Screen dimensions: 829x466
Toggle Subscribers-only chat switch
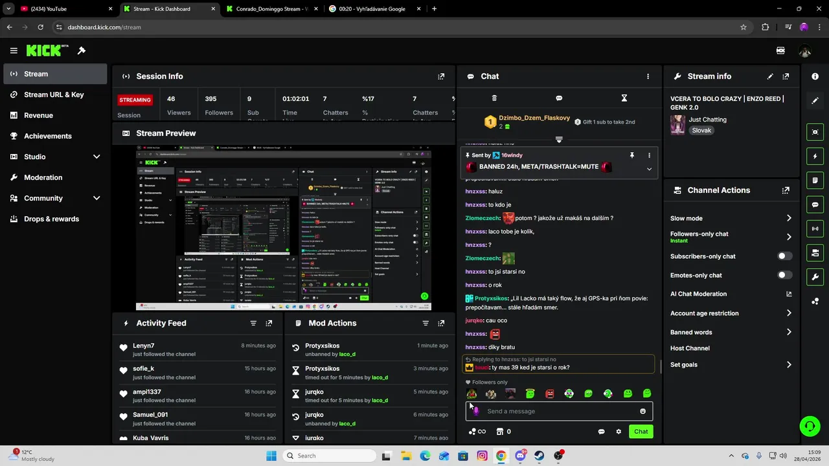coord(784,256)
